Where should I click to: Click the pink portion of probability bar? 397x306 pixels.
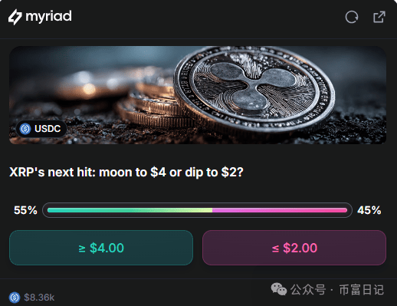coord(280,210)
